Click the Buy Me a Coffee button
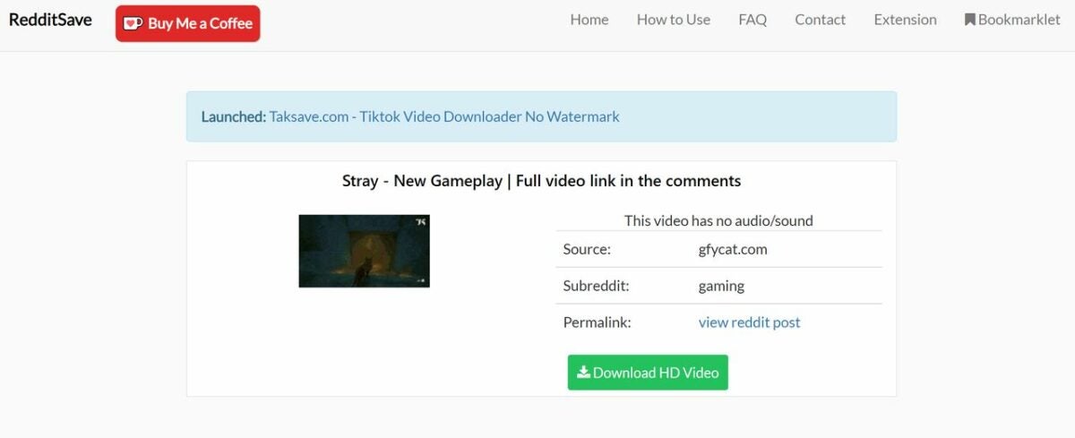This screenshot has width=1075, height=438. tap(188, 23)
